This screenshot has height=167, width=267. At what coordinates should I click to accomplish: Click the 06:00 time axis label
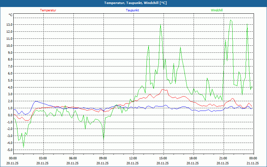pos(73,158)
